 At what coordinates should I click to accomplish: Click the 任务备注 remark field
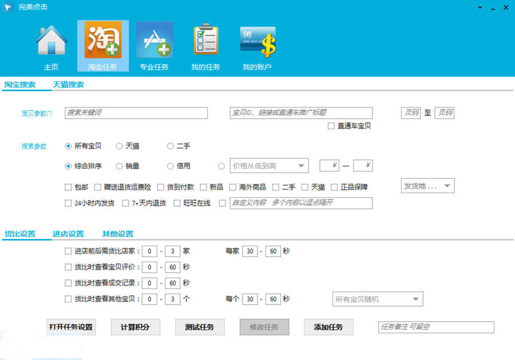coord(436,327)
